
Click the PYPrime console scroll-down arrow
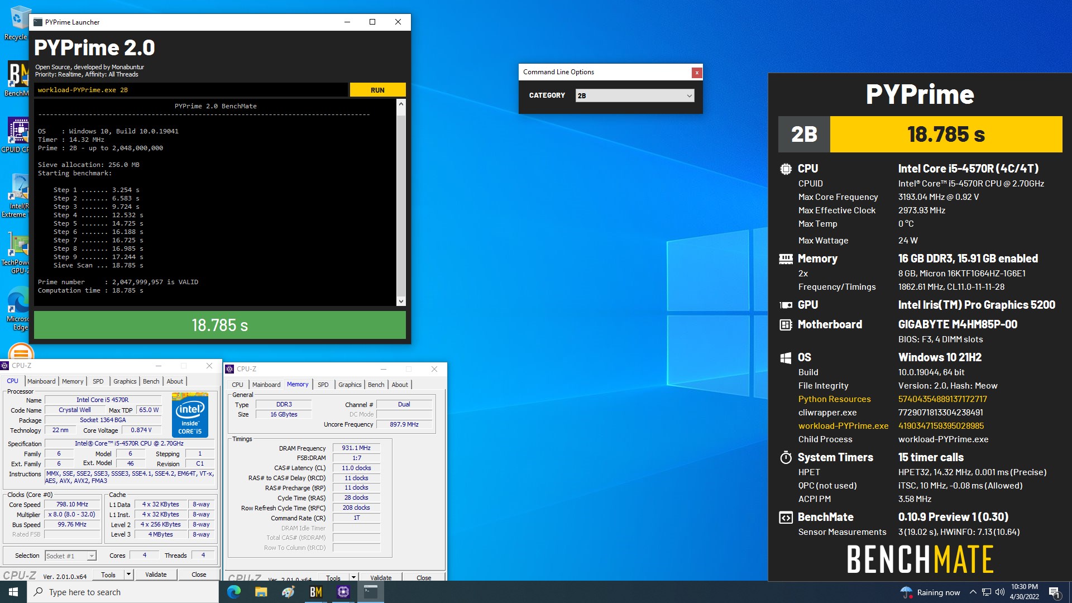tap(401, 301)
